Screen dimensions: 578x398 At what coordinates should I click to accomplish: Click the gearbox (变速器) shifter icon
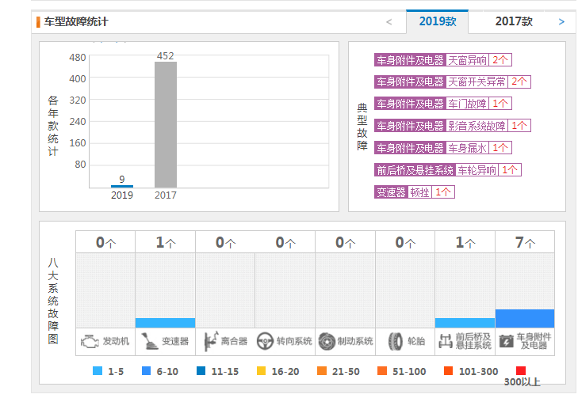[149, 341]
